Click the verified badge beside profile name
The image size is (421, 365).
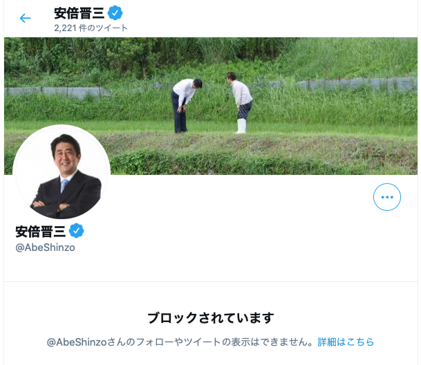(77, 230)
